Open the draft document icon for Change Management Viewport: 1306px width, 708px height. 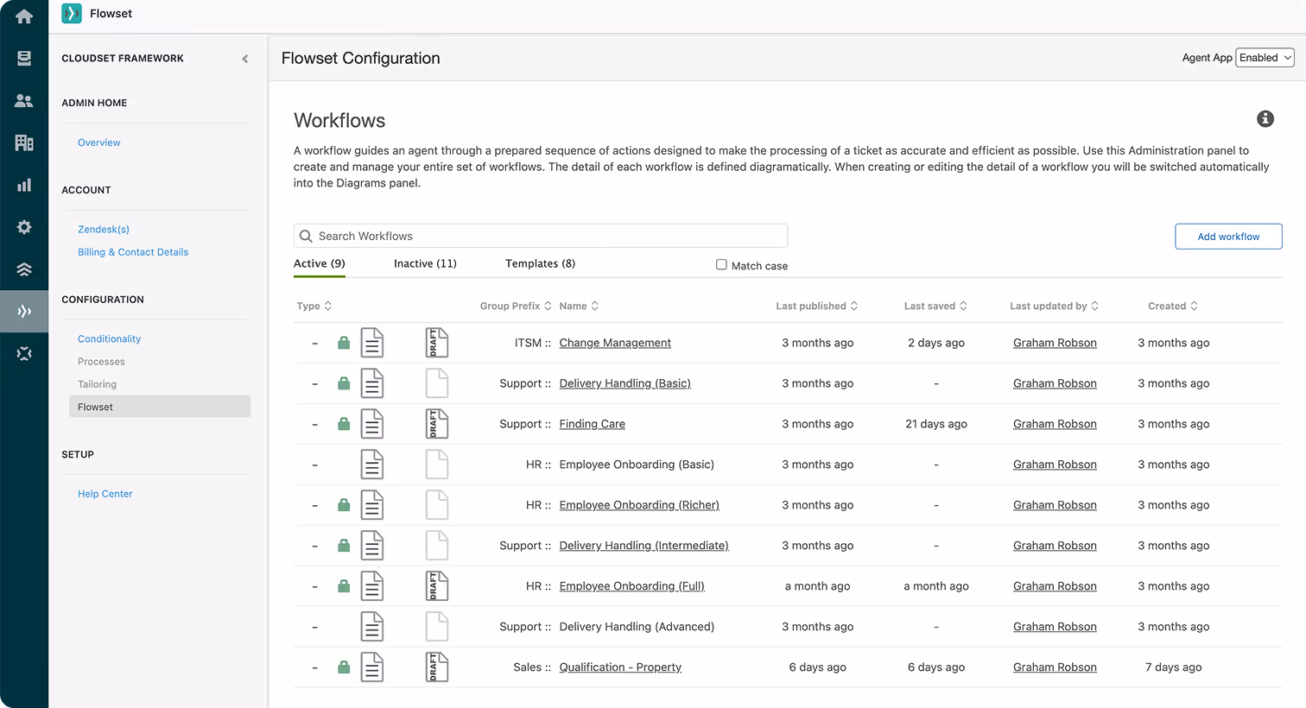click(x=436, y=342)
